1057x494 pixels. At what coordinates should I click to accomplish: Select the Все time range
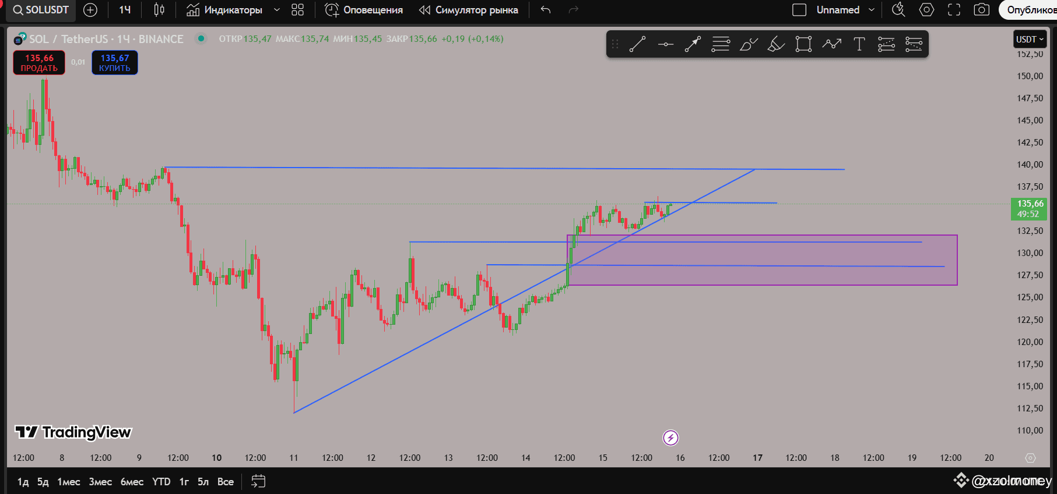[x=225, y=481]
